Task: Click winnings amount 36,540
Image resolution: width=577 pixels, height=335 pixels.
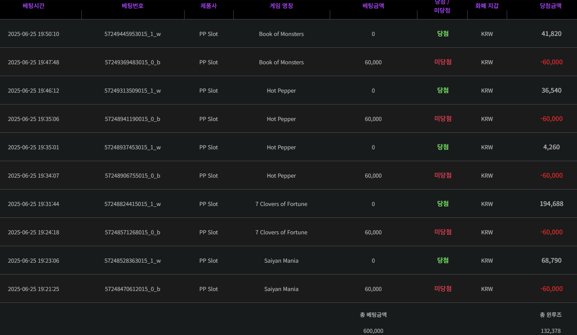Action: [x=551, y=91]
